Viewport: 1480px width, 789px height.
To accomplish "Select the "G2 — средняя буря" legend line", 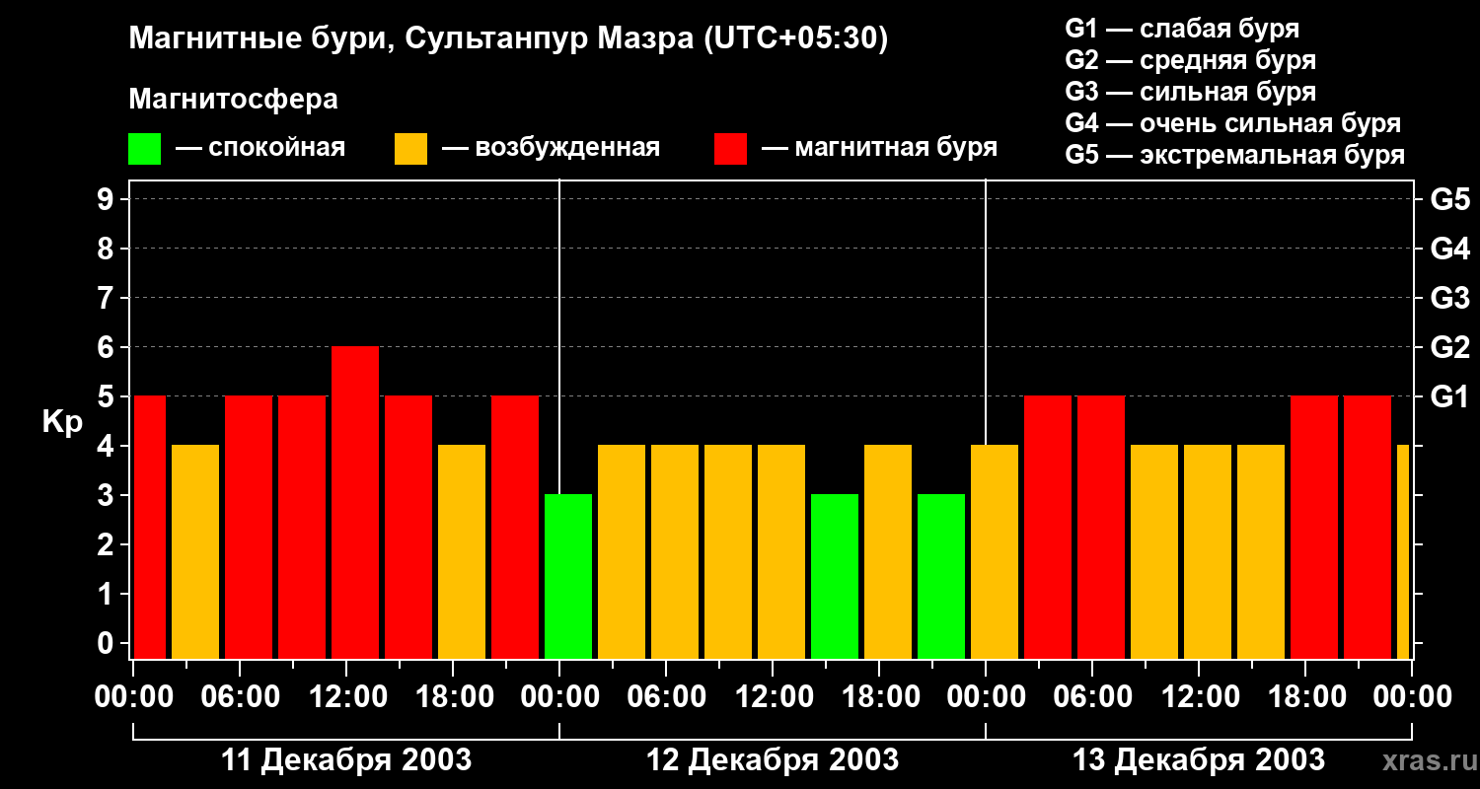I will pyautogui.click(x=1191, y=59).
